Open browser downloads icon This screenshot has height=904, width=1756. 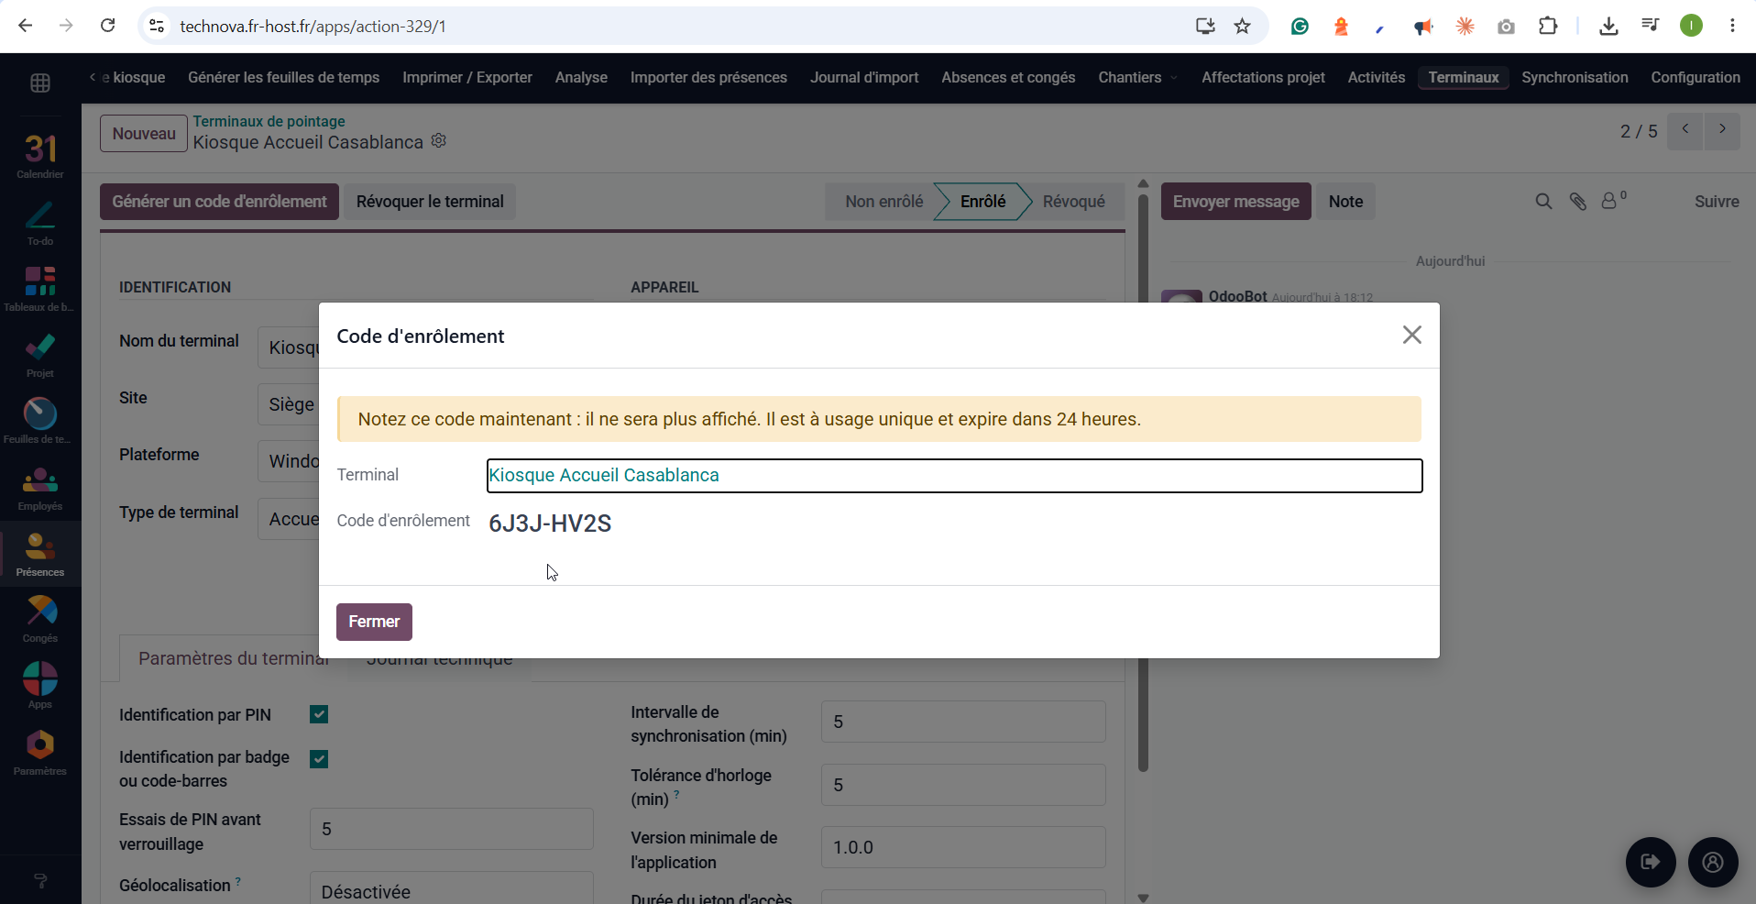click(x=1608, y=26)
